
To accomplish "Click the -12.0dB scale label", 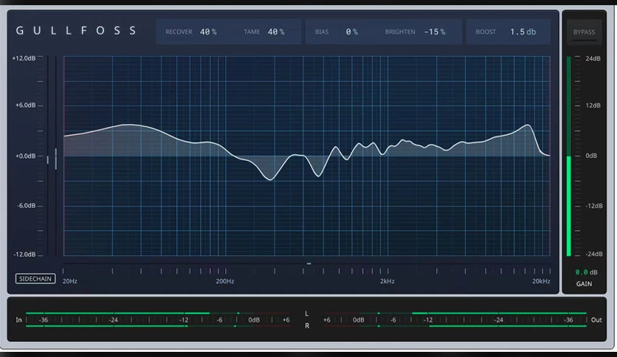I will (x=24, y=254).
